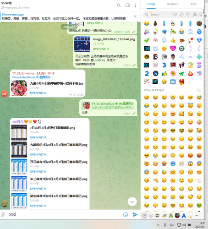Open the Barcelona crest emoji pack

pyautogui.click(x=177, y=216)
